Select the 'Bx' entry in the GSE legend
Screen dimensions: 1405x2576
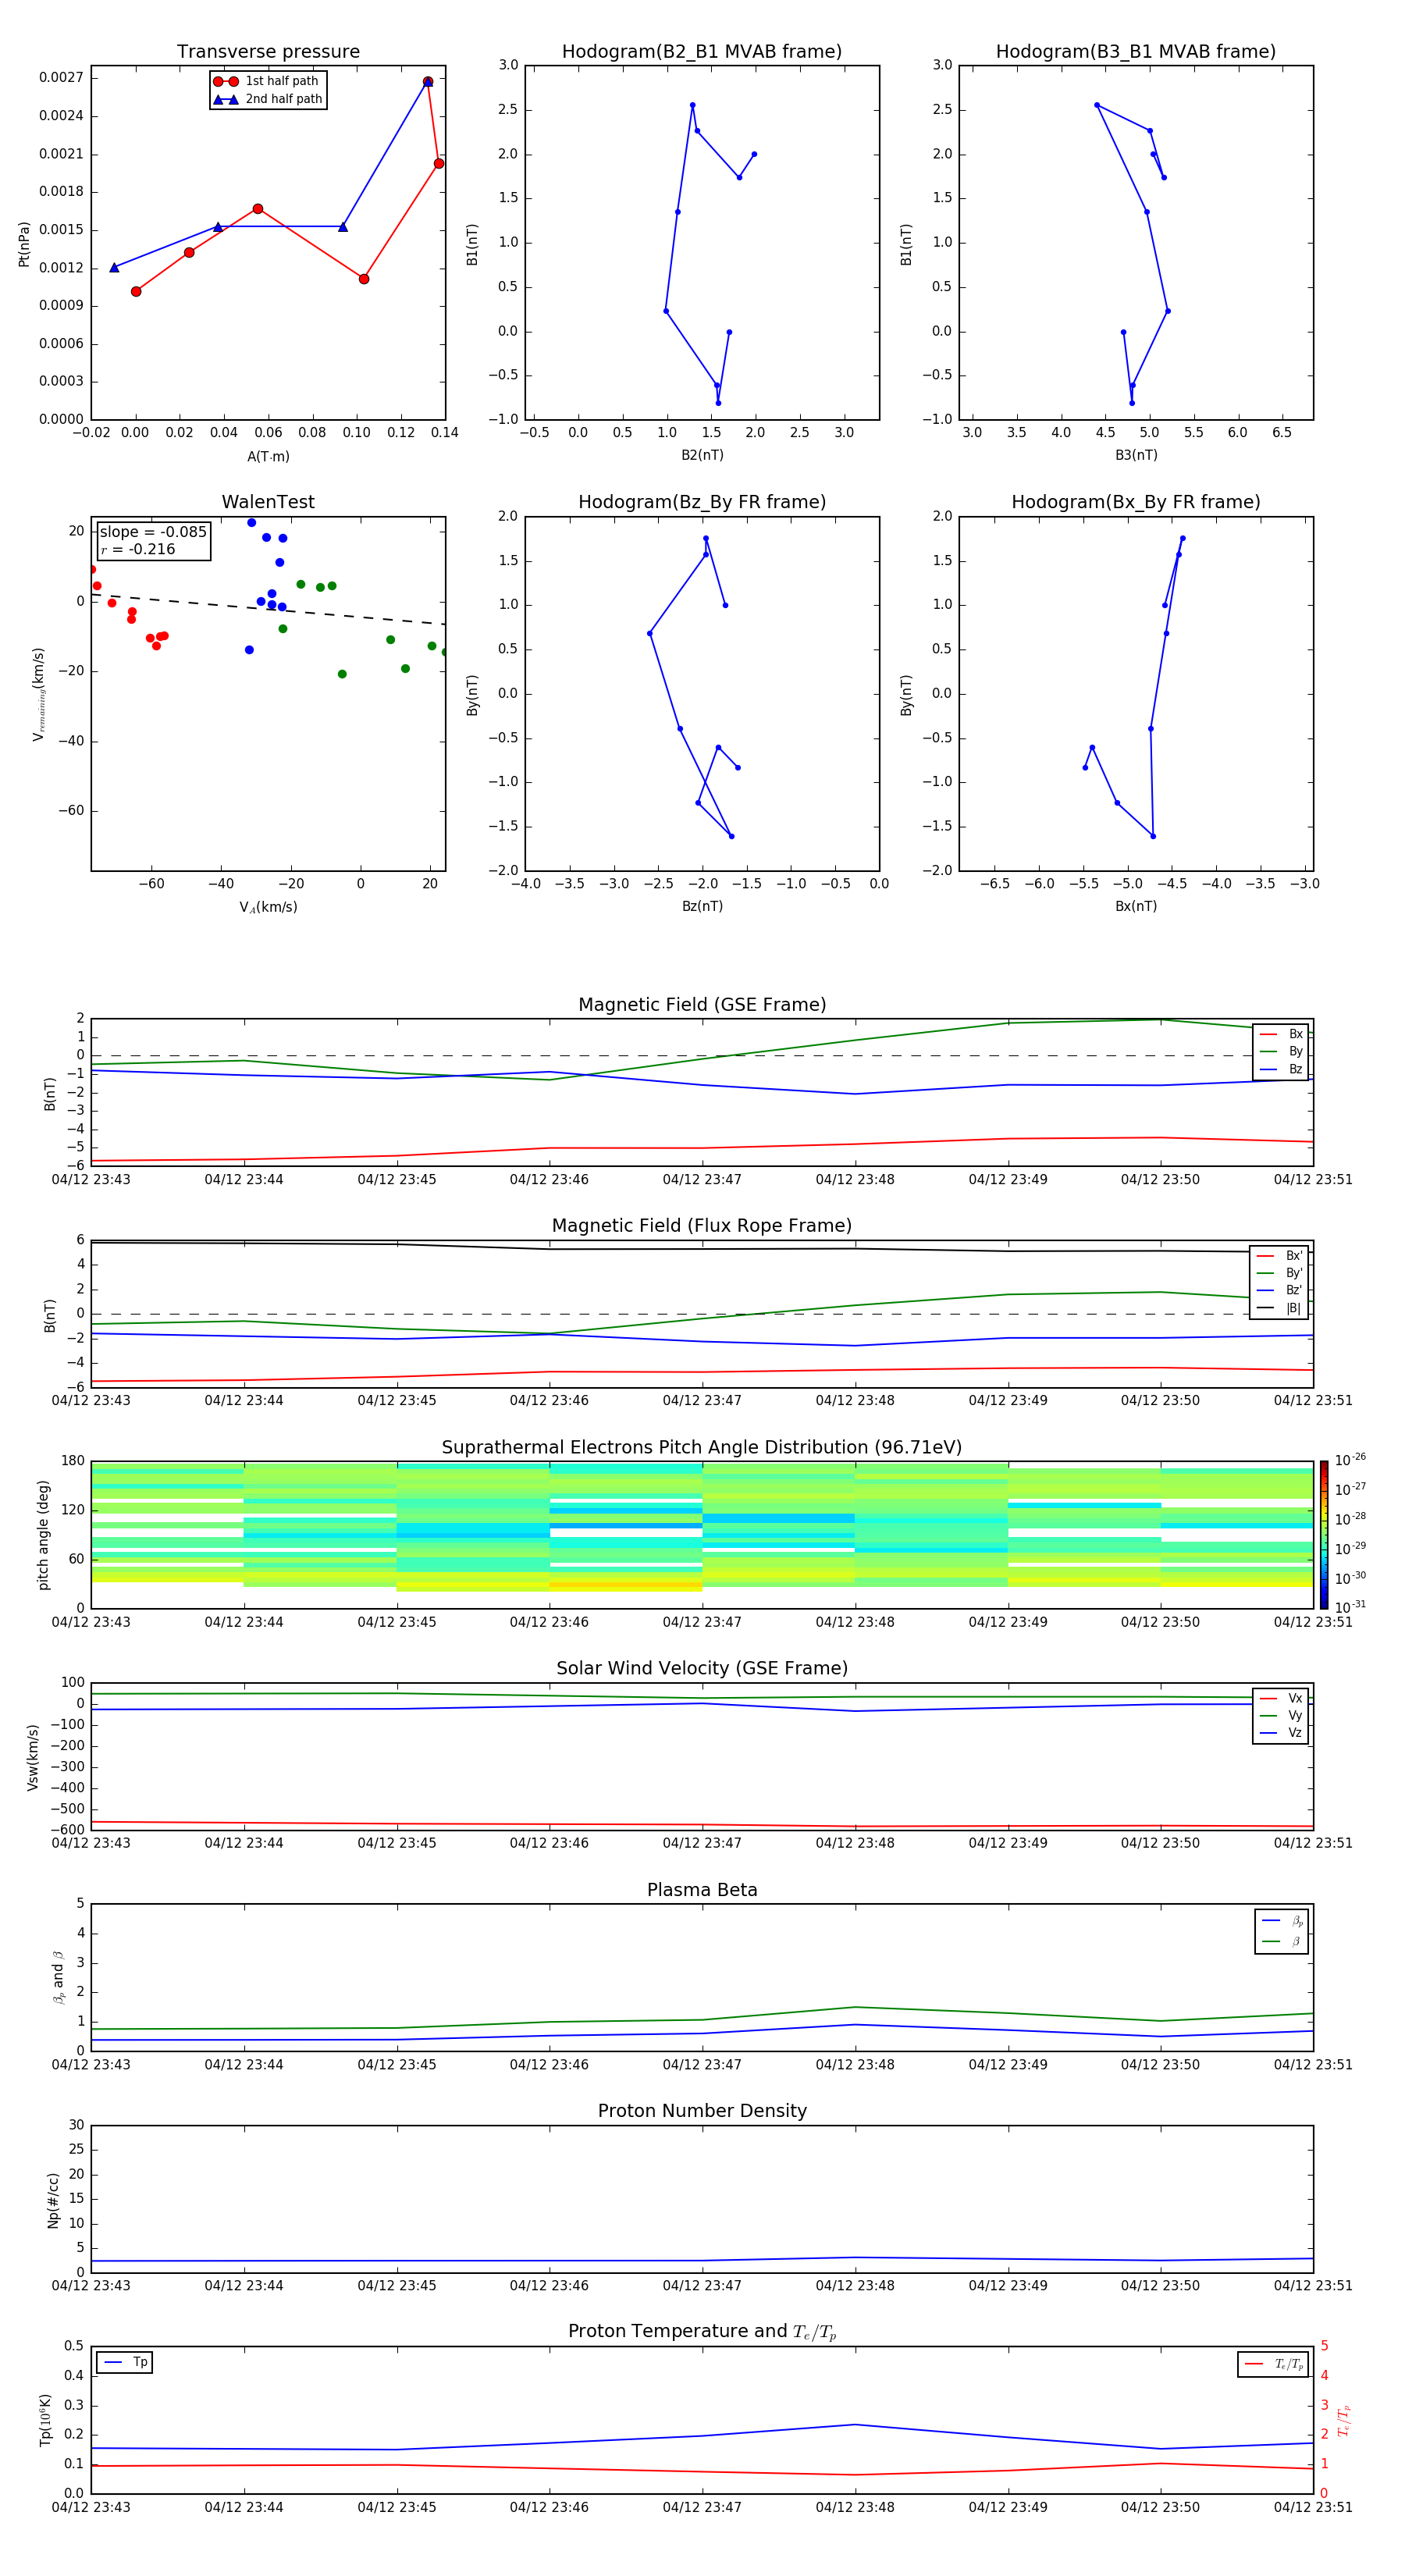pyautogui.click(x=1281, y=1034)
